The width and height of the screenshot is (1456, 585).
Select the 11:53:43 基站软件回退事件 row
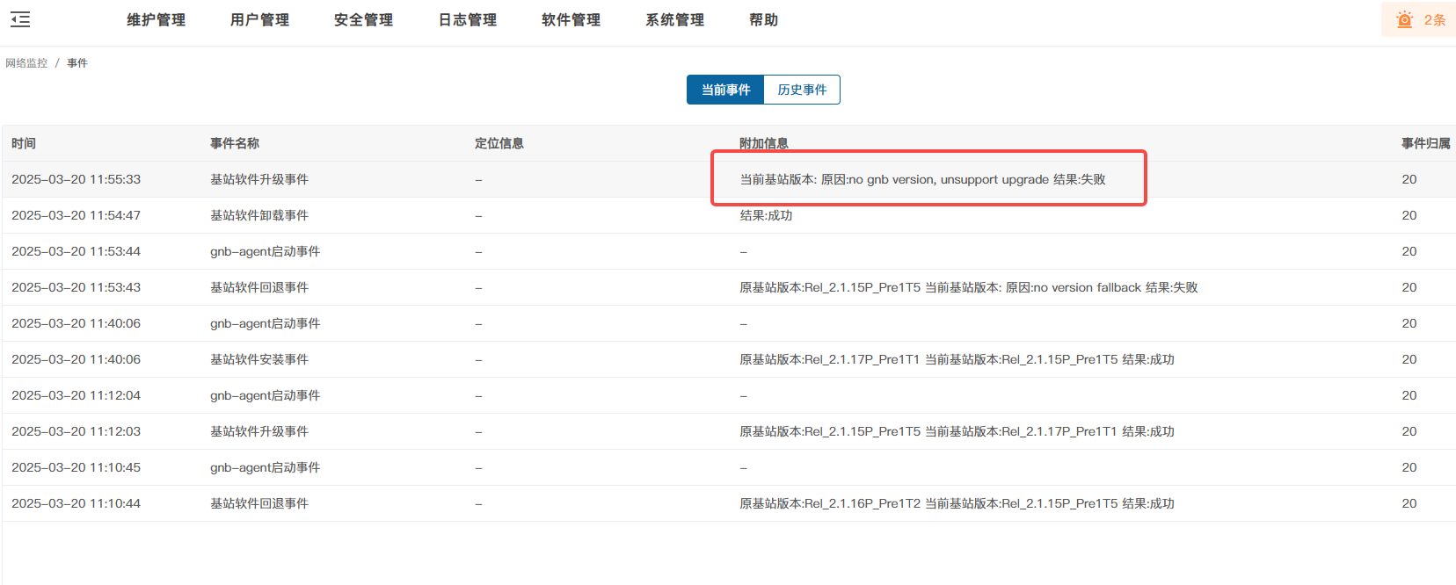click(258, 287)
